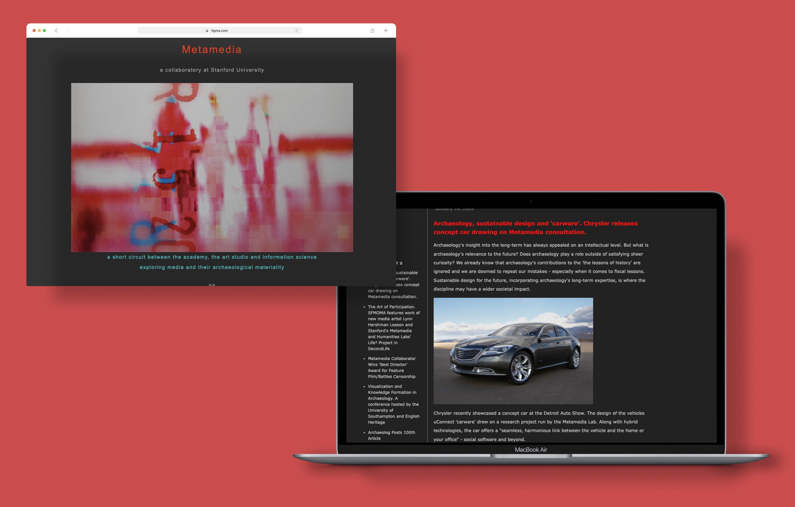The width and height of the screenshot is (795, 507).
Task: Click the lock icon beside figma.com
Action: [x=207, y=31]
